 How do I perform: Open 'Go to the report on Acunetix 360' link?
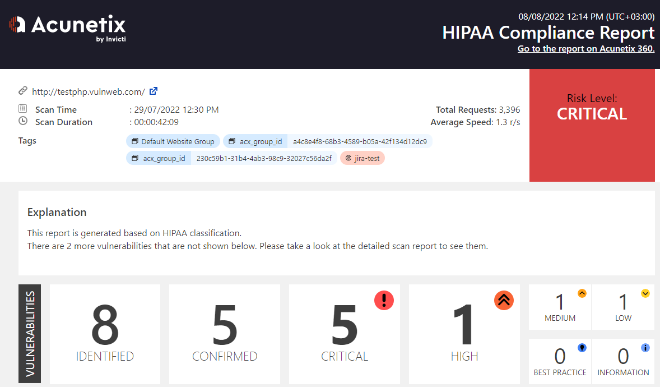pyautogui.click(x=586, y=49)
